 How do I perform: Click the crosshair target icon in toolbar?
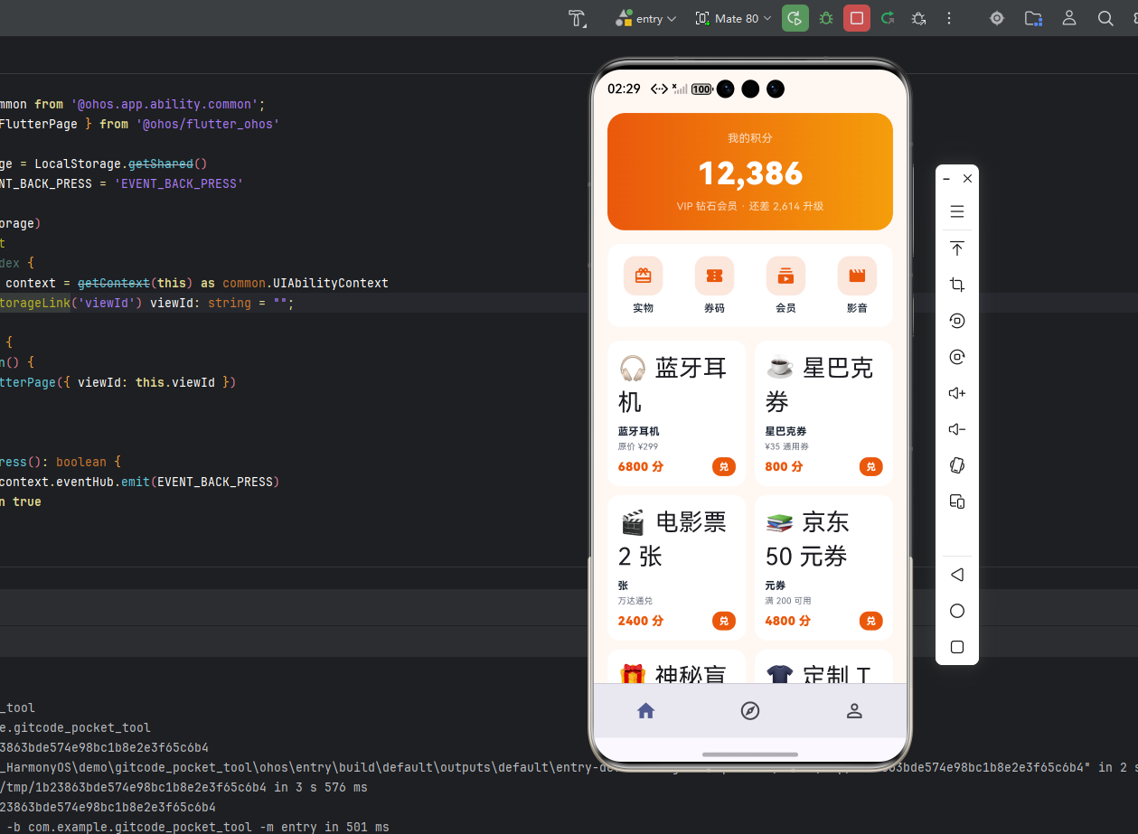point(997,18)
